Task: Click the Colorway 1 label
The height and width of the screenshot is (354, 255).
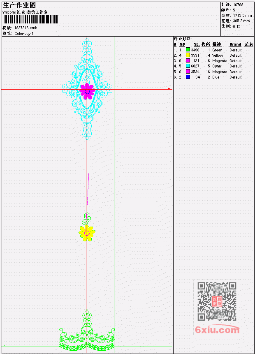Action: 24,33
